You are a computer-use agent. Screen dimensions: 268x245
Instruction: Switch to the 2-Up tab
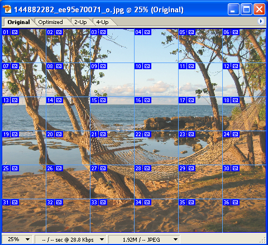[x=80, y=22]
